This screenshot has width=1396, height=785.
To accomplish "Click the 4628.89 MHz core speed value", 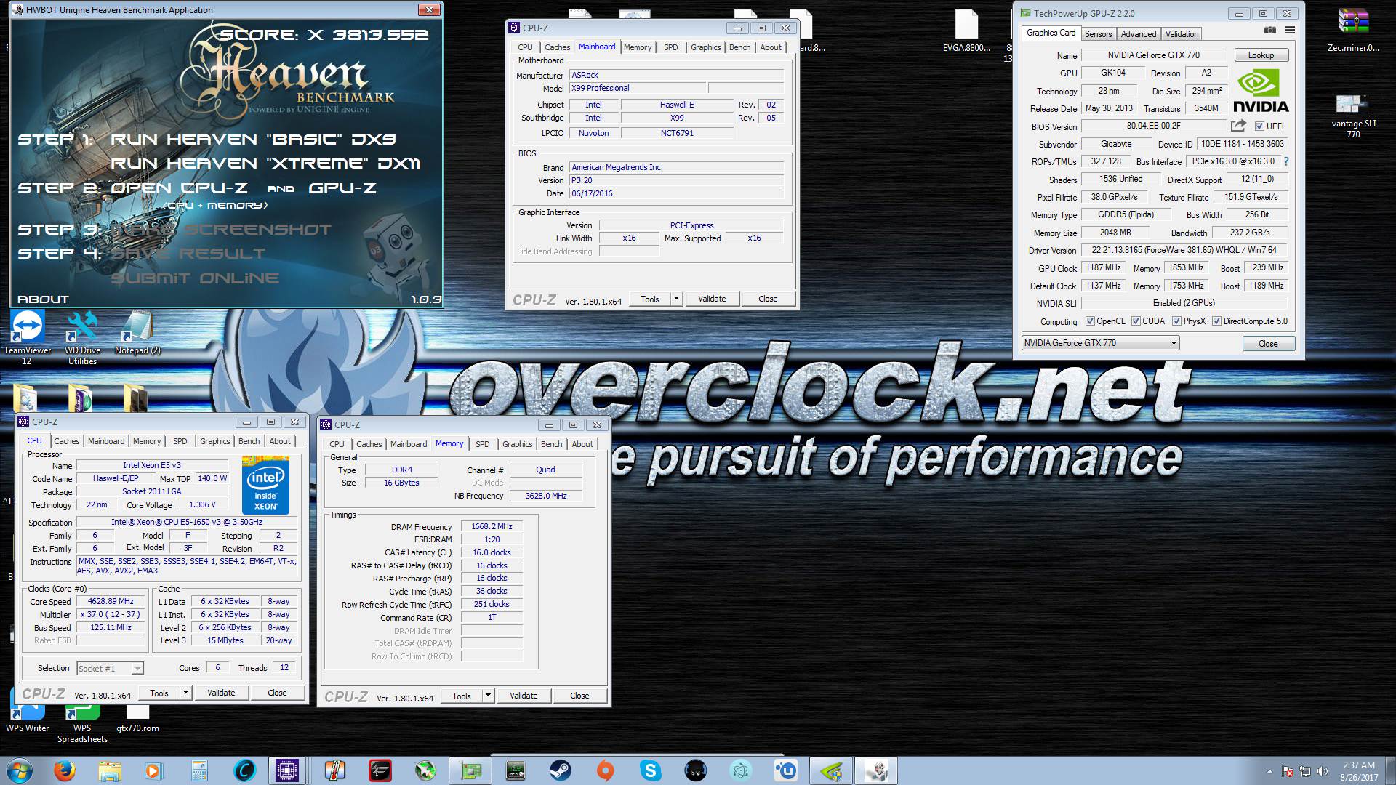I will tap(111, 602).
